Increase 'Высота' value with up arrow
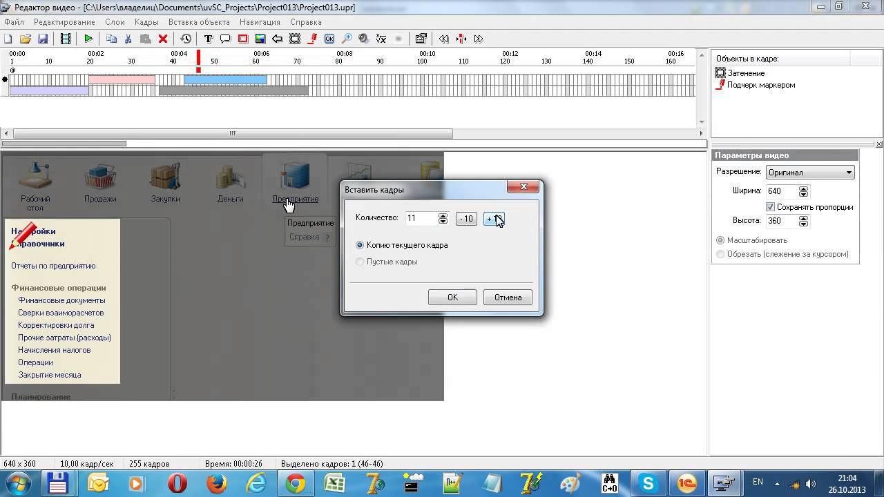Screen dimensions: 884x497 (x=803, y=218)
